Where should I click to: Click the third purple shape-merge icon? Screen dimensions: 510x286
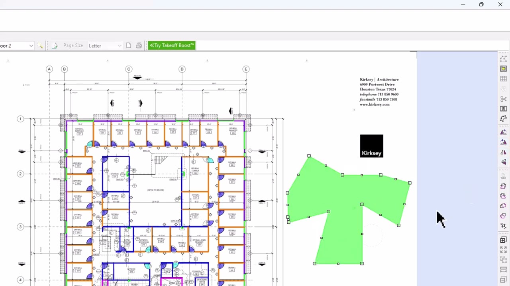pyautogui.click(x=504, y=206)
